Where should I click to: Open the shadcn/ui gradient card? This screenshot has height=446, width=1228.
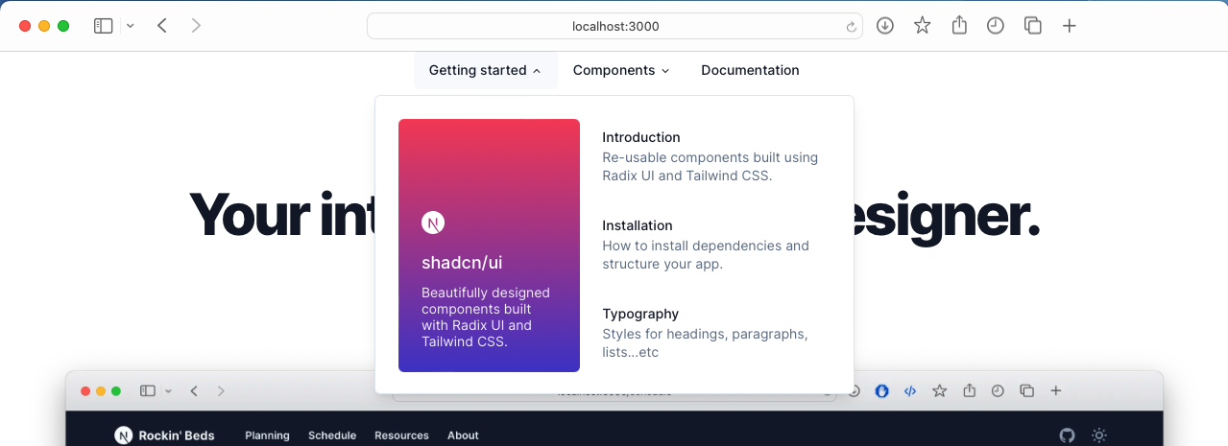489,245
